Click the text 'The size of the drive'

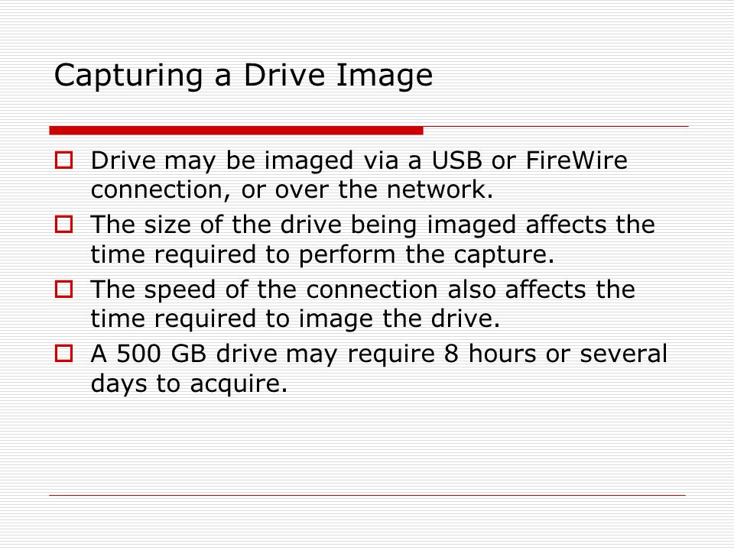coord(216,225)
